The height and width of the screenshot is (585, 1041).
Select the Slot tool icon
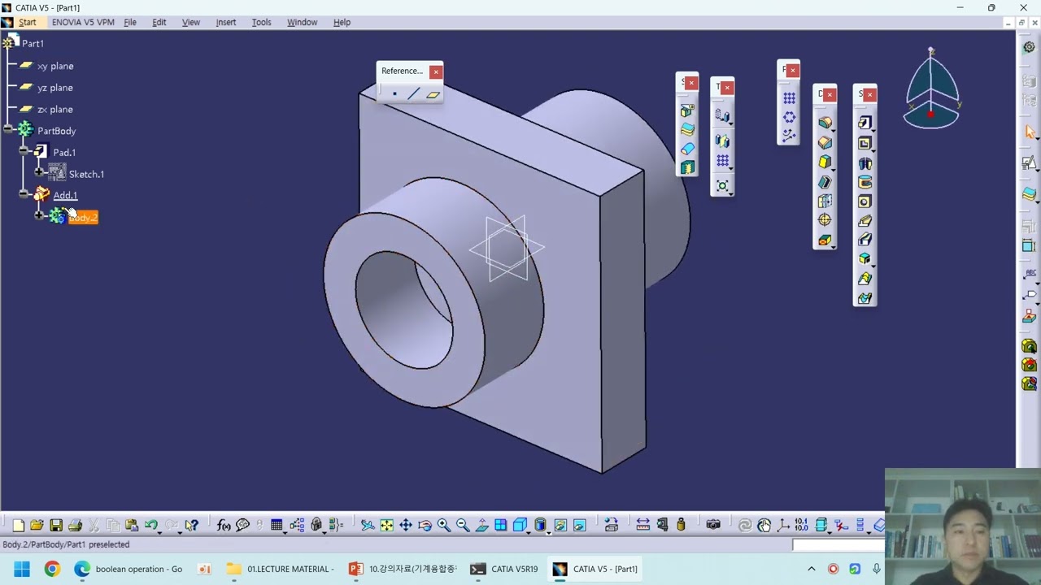[x=865, y=239]
